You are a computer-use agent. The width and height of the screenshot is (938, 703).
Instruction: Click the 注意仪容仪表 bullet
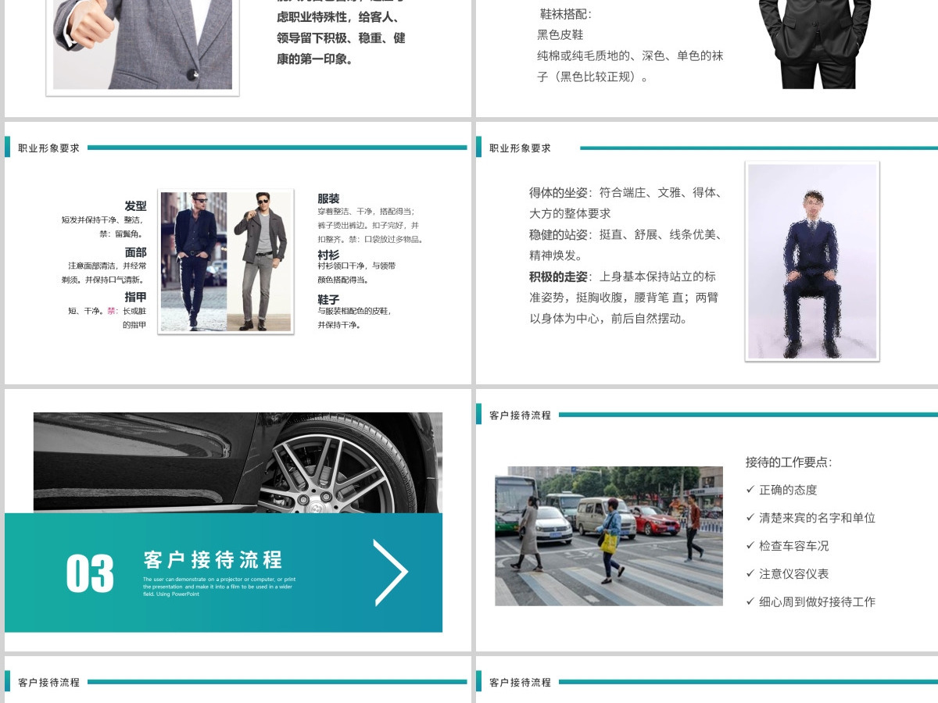click(787, 573)
